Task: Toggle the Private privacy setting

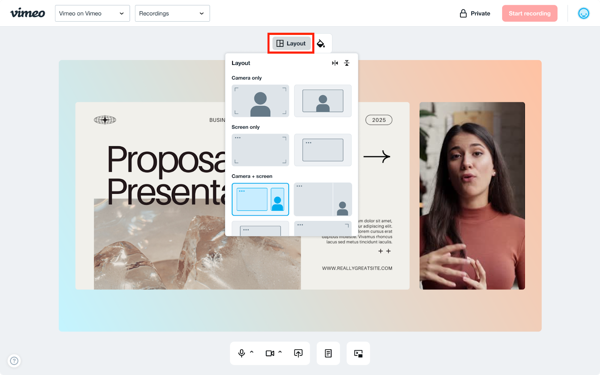Action: coord(475,13)
